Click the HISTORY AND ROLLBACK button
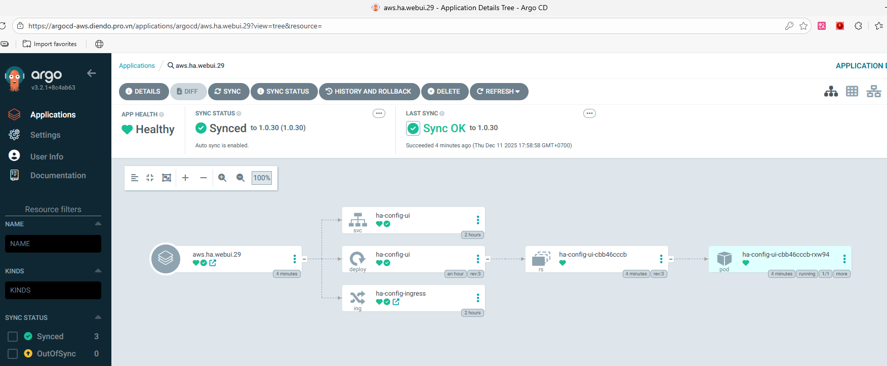The image size is (887, 366). (x=369, y=92)
